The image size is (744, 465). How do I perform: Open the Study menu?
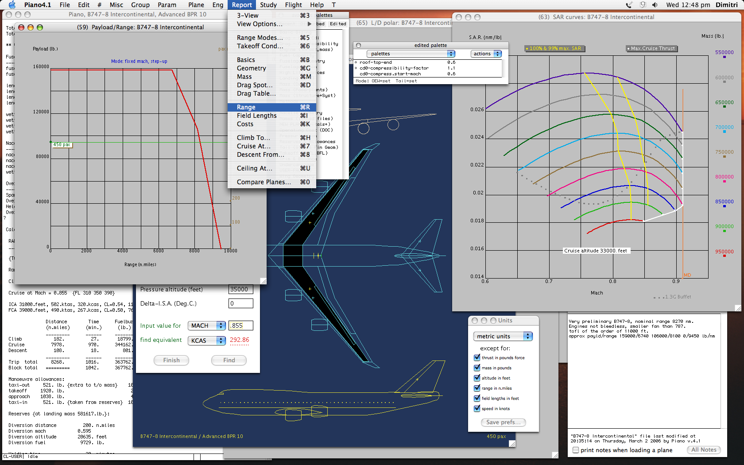point(268,5)
